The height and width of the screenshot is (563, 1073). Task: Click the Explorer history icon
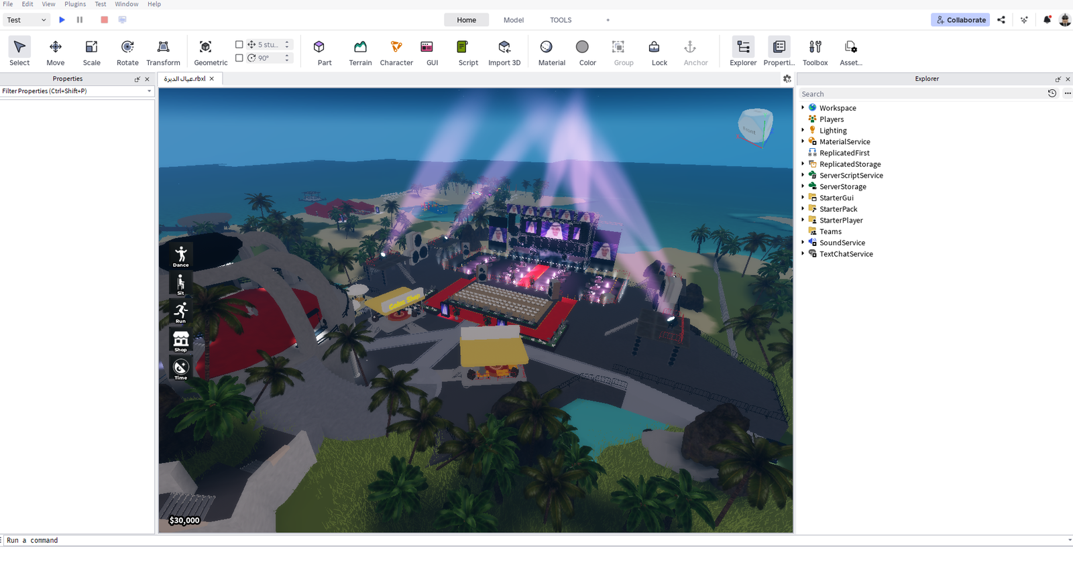pyautogui.click(x=1052, y=94)
